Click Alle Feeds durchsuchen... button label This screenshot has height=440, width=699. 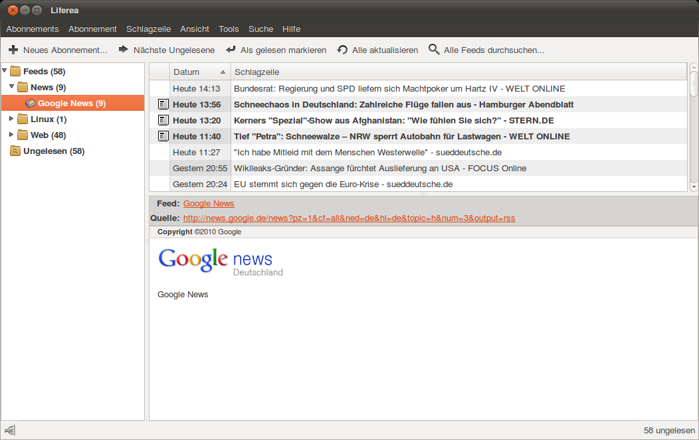[494, 50]
